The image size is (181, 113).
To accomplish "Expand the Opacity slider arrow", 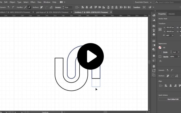I will [179, 56].
